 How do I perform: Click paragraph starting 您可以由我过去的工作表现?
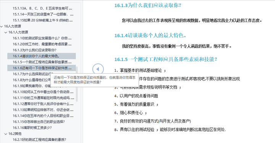[x=192, y=21]
